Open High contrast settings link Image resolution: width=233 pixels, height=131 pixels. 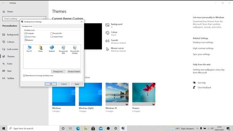coord(203,48)
